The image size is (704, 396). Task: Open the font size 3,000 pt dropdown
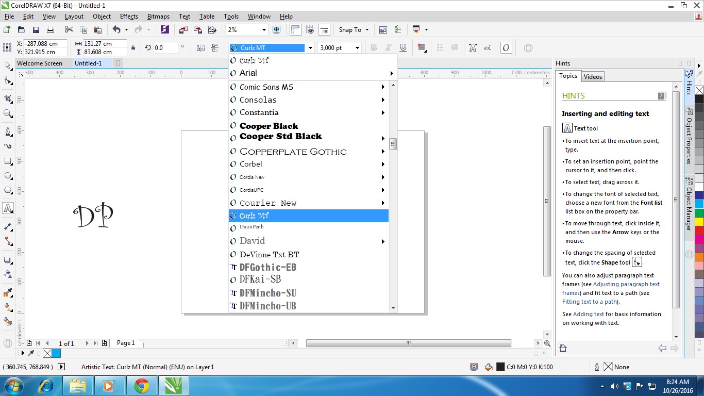coord(357,48)
